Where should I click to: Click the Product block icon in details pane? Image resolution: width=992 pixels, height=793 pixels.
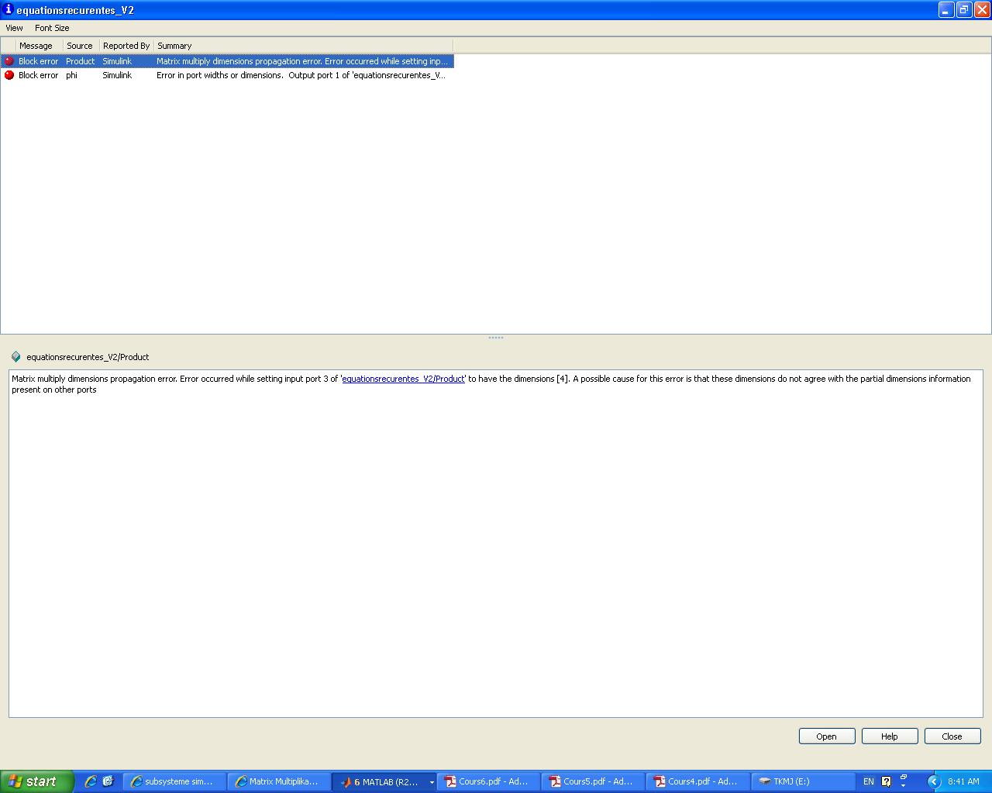click(x=15, y=357)
